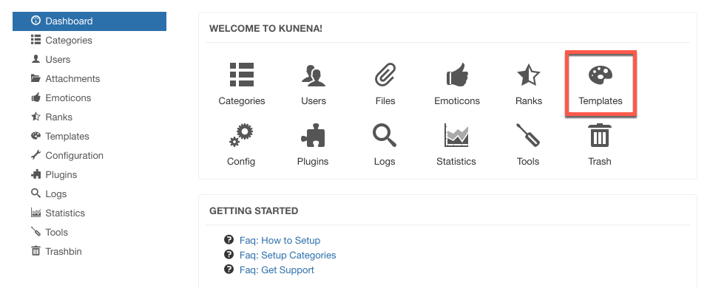Screen dimensions: 710x288
Task: Open the Users icon in the welcome panel
Action: pyautogui.click(x=314, y=75)
